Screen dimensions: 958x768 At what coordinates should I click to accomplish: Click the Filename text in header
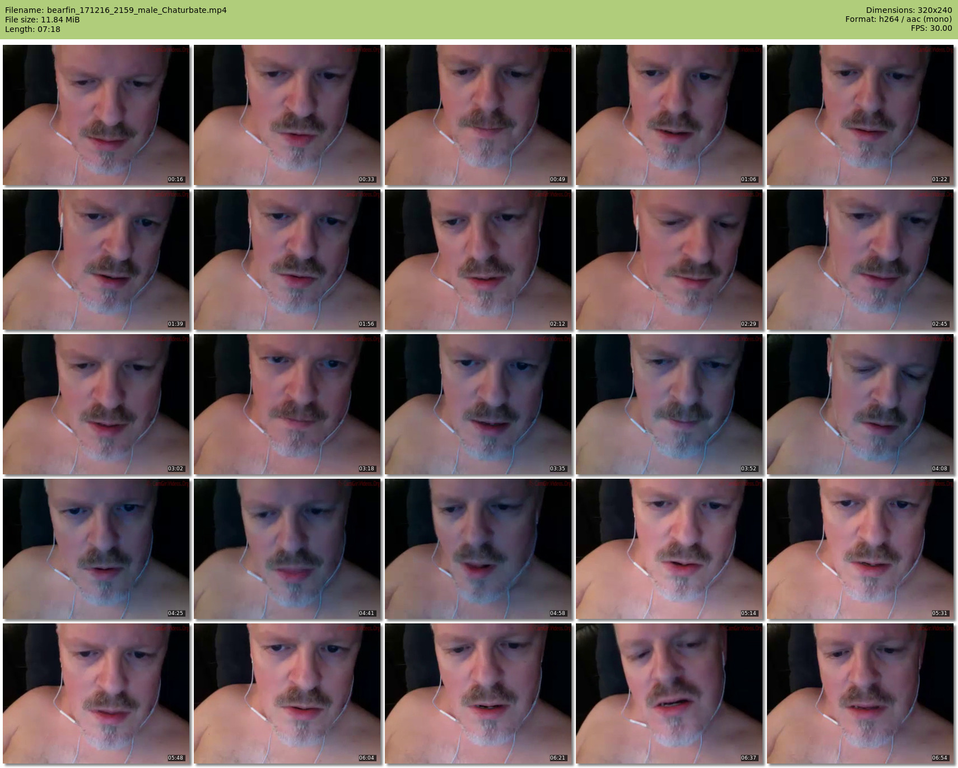coord(116,10)
